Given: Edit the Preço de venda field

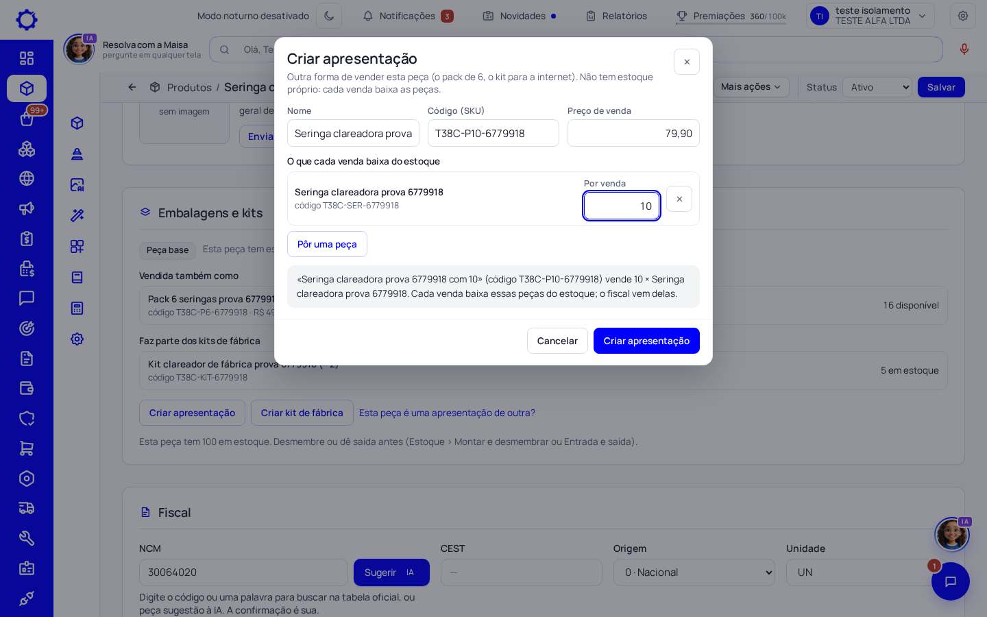Looking at the screenshot, I should [633, 133].
